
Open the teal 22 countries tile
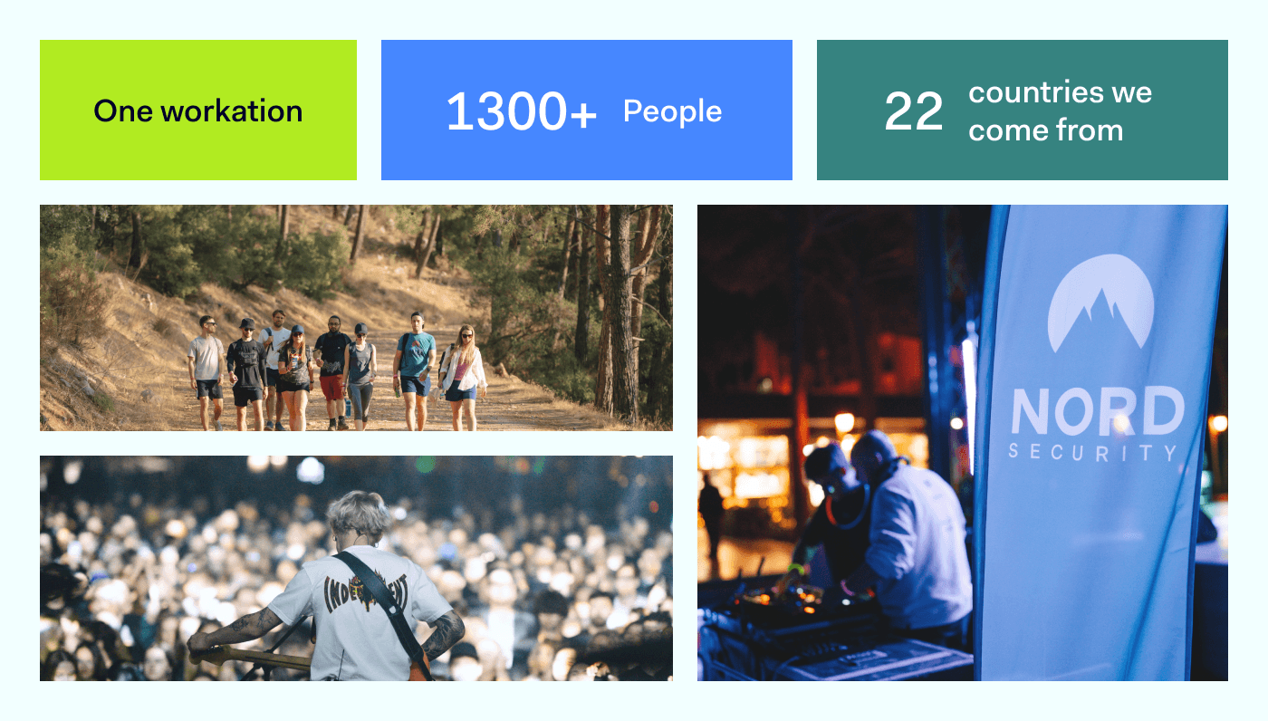click(1023, 111)
